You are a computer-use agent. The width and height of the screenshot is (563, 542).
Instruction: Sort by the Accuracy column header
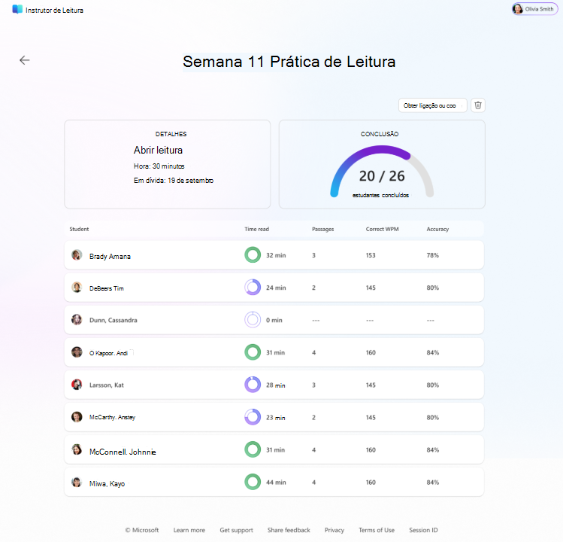click(x=437, y=229)
